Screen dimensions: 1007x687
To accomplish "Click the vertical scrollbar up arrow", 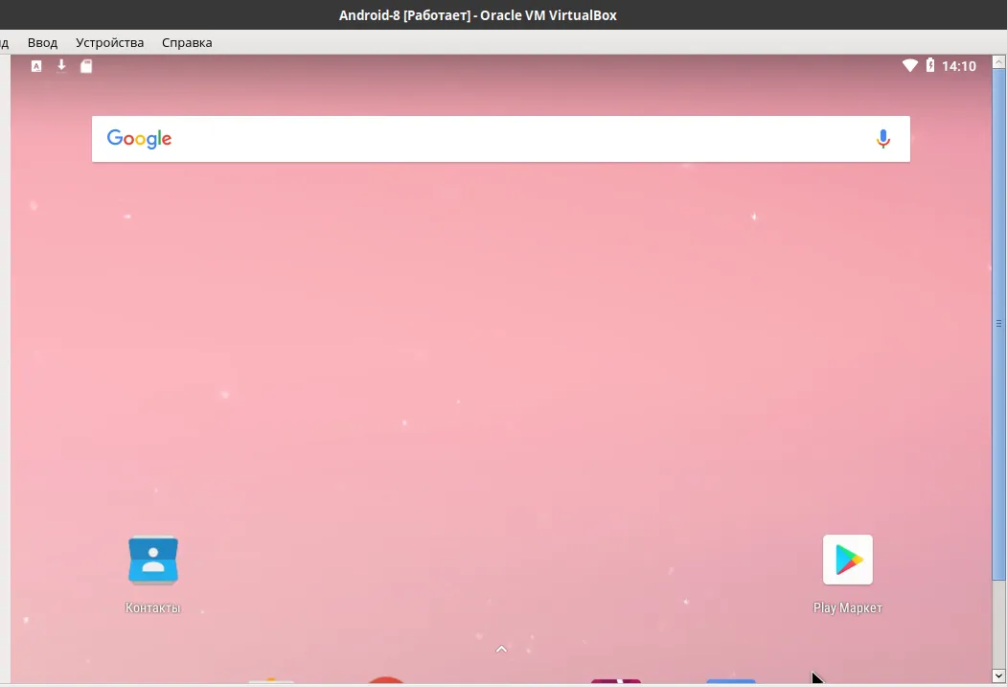I will click(998, 61).
